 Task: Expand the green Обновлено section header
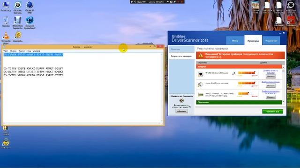239,102
